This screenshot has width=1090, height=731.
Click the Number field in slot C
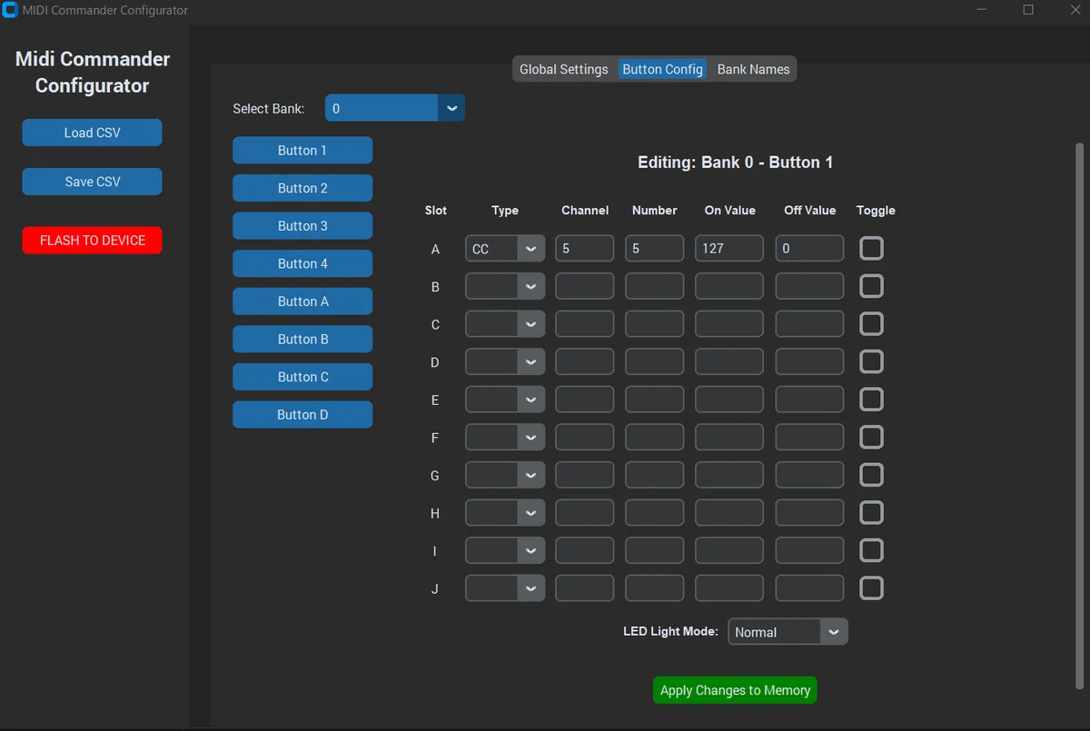pos(655,323)
